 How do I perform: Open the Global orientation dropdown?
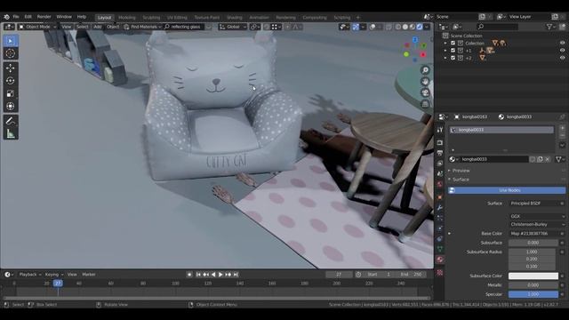[x=233, y=27]
